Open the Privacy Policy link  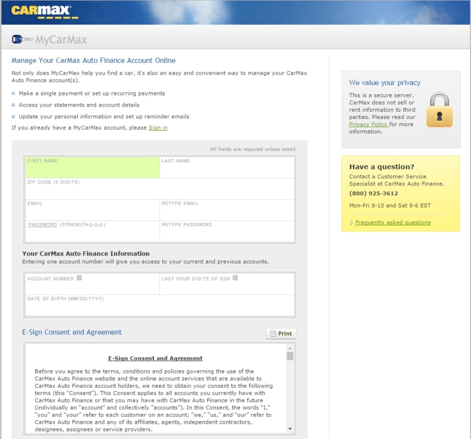[x=368, y=124]
